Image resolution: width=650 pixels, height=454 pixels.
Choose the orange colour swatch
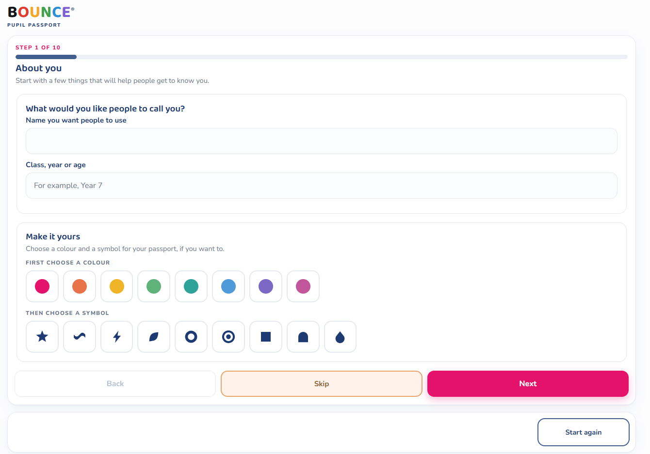tap(80, 286)
